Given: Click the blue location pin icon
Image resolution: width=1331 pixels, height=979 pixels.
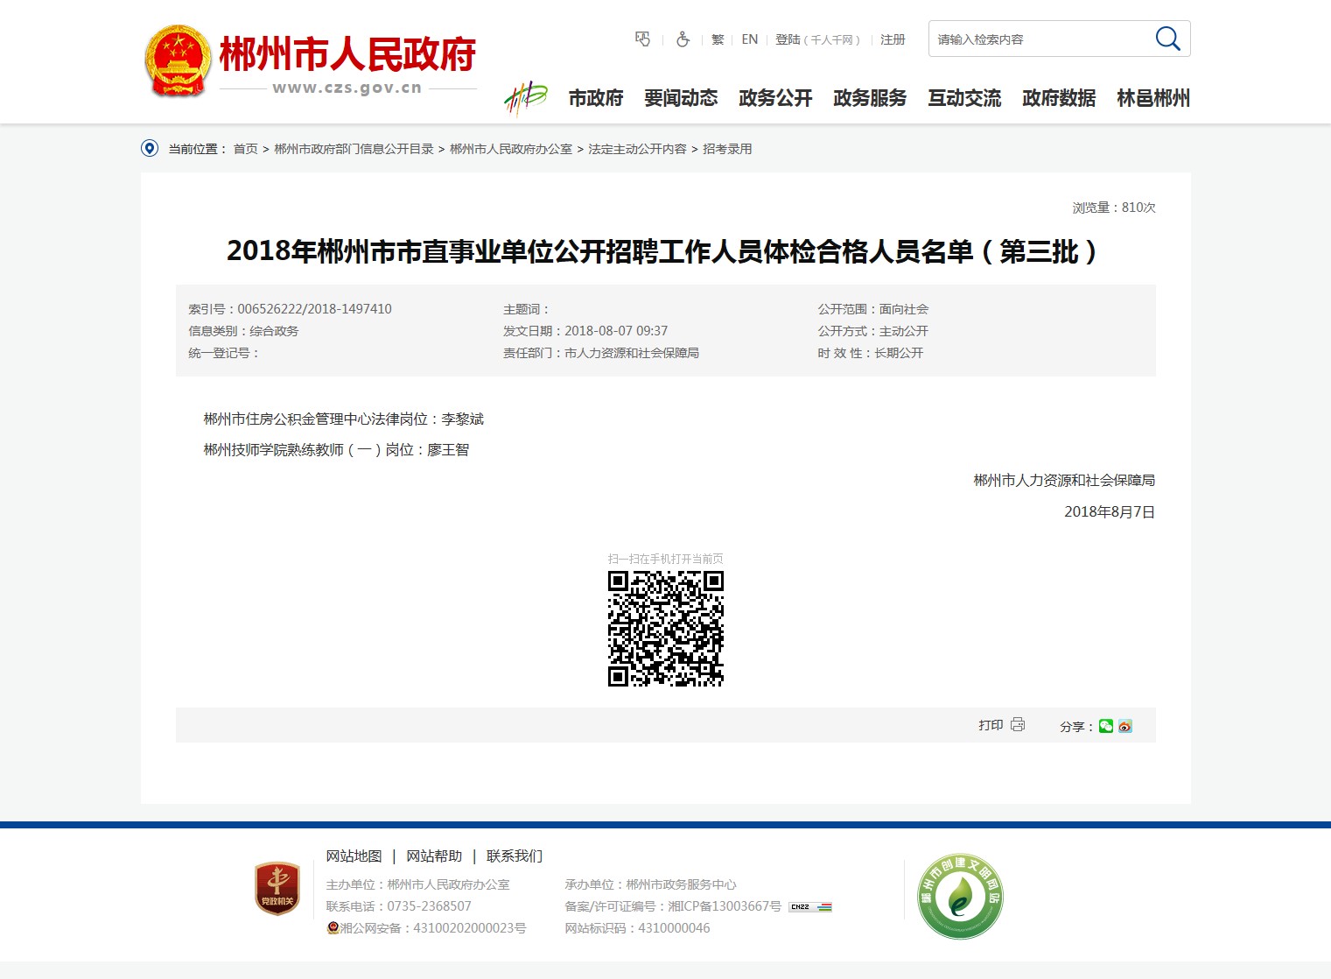Looking at the screenshot, I should [x=150, y=149].
